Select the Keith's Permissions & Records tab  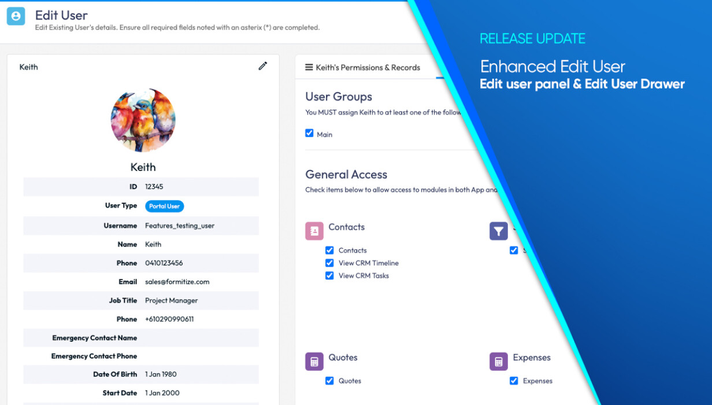[368, 68]
